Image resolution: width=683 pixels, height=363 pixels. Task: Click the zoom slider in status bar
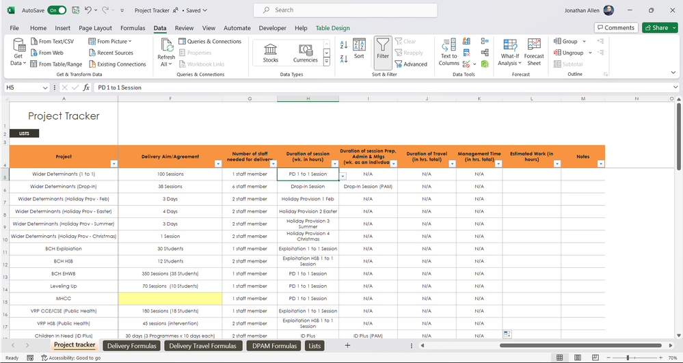[x=628, y=358]
